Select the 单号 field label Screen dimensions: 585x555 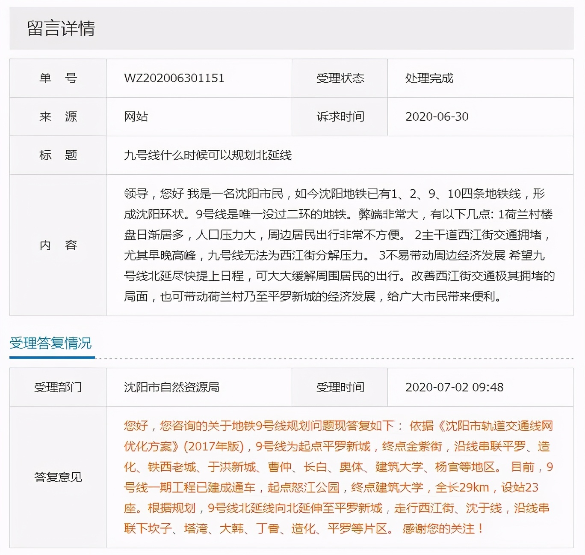click(x=57, y=78)
